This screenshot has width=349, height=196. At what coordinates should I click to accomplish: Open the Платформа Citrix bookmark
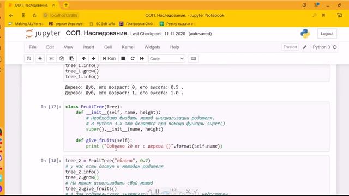[136, 24]
